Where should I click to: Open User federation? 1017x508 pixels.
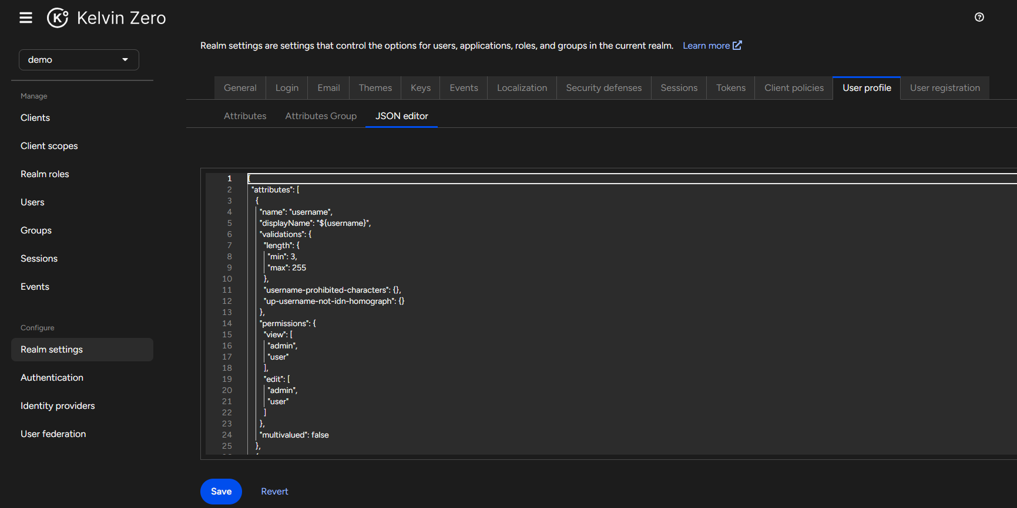(x=53, y=434)
